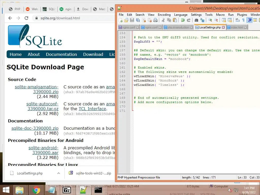This screenshot has height=195, width=260.
Task: Open the Settings menu
Action: click(196, 14)
